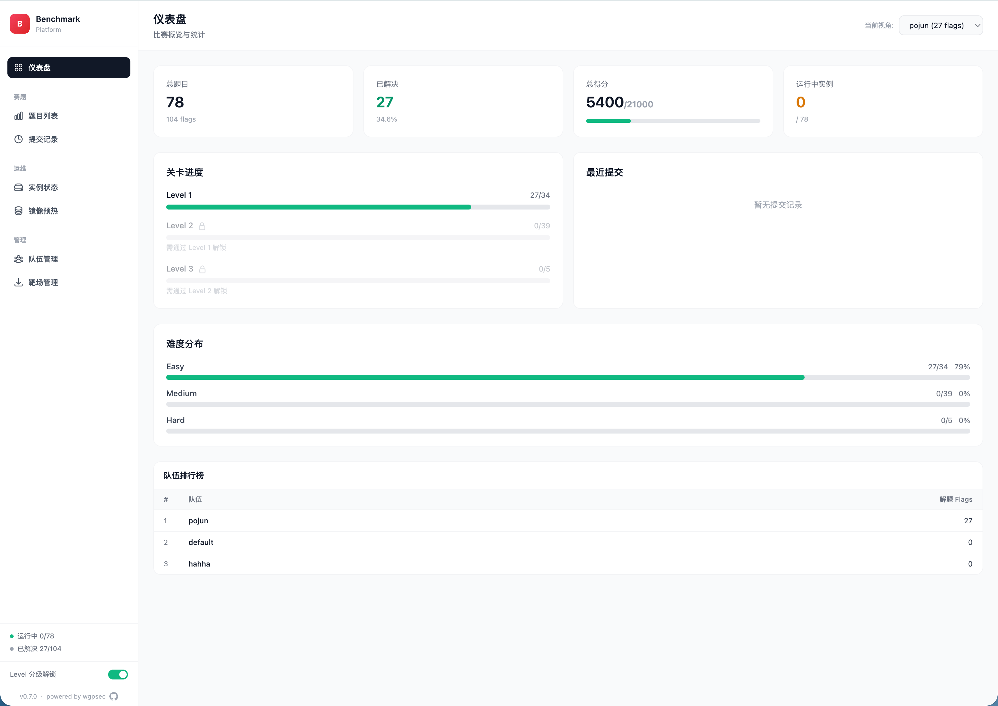
Task: Open 靶场管理 in the sidebar
Action: coord(69,283)
